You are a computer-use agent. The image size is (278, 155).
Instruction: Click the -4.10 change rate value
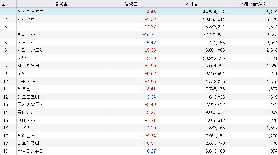(150, 128)
